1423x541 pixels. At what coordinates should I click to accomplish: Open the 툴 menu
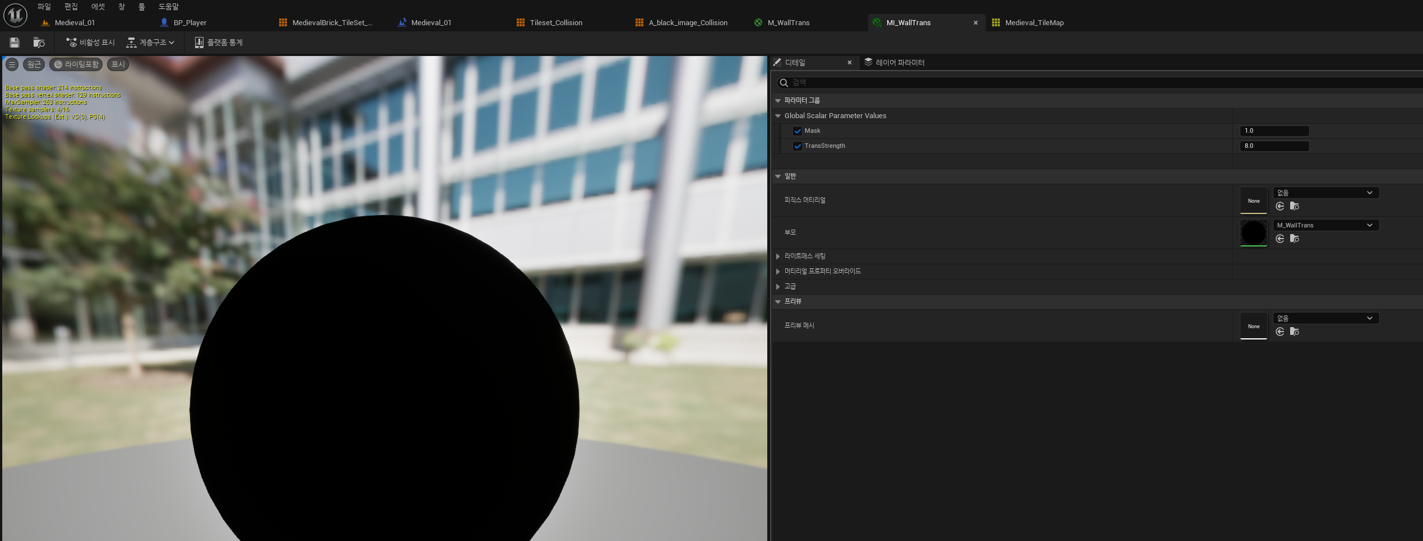141,7
